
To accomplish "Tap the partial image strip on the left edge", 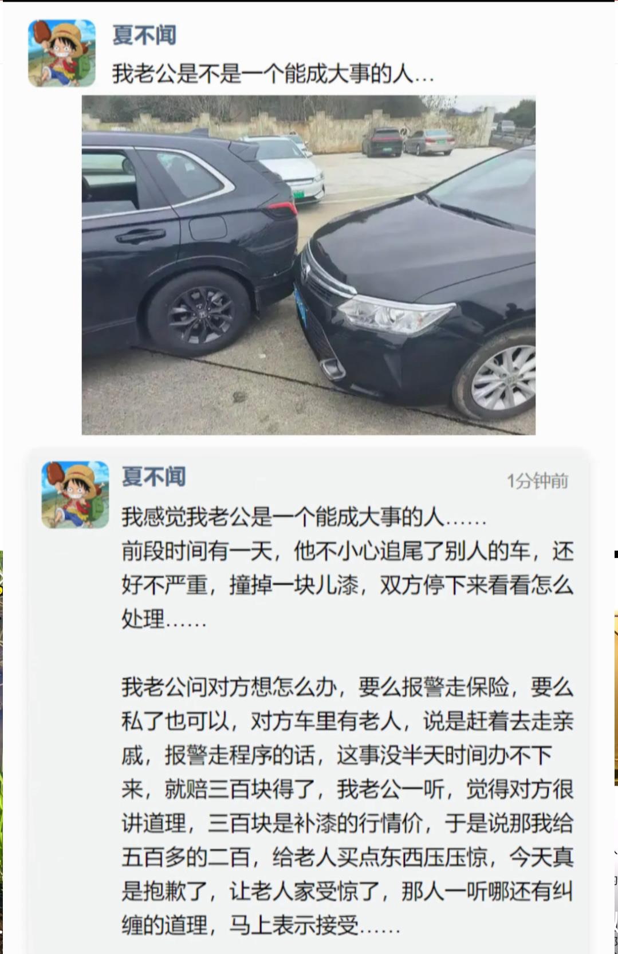I will pos(2,752).
